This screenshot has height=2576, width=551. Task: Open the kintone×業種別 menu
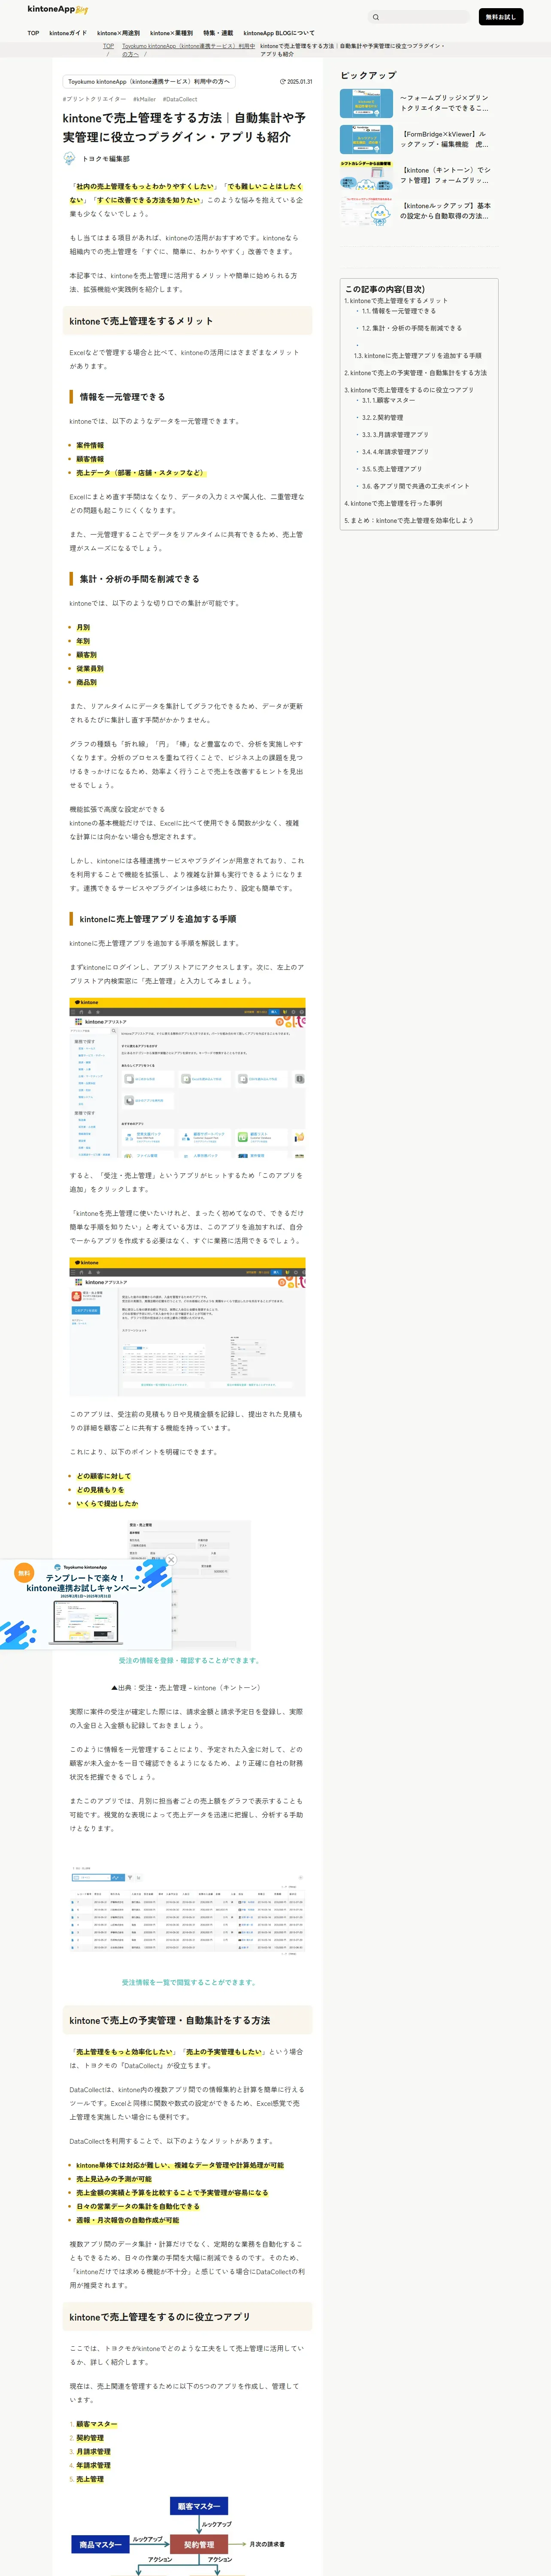(x=171, y=33)
